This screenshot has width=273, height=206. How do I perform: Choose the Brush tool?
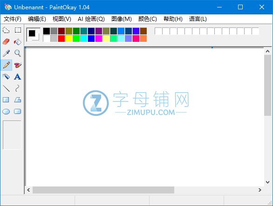(18, 65)
